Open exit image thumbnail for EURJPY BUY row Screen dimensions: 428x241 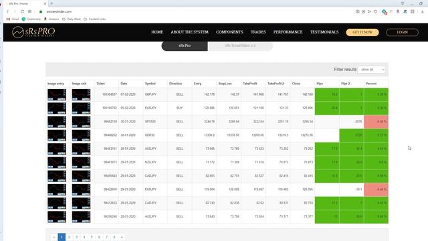[x=81, y=108]
